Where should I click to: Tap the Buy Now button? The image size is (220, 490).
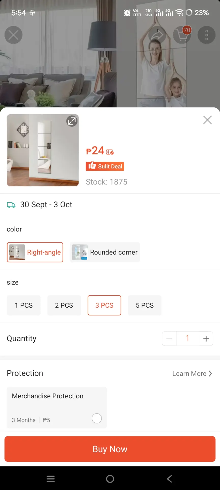pos(110,449)
